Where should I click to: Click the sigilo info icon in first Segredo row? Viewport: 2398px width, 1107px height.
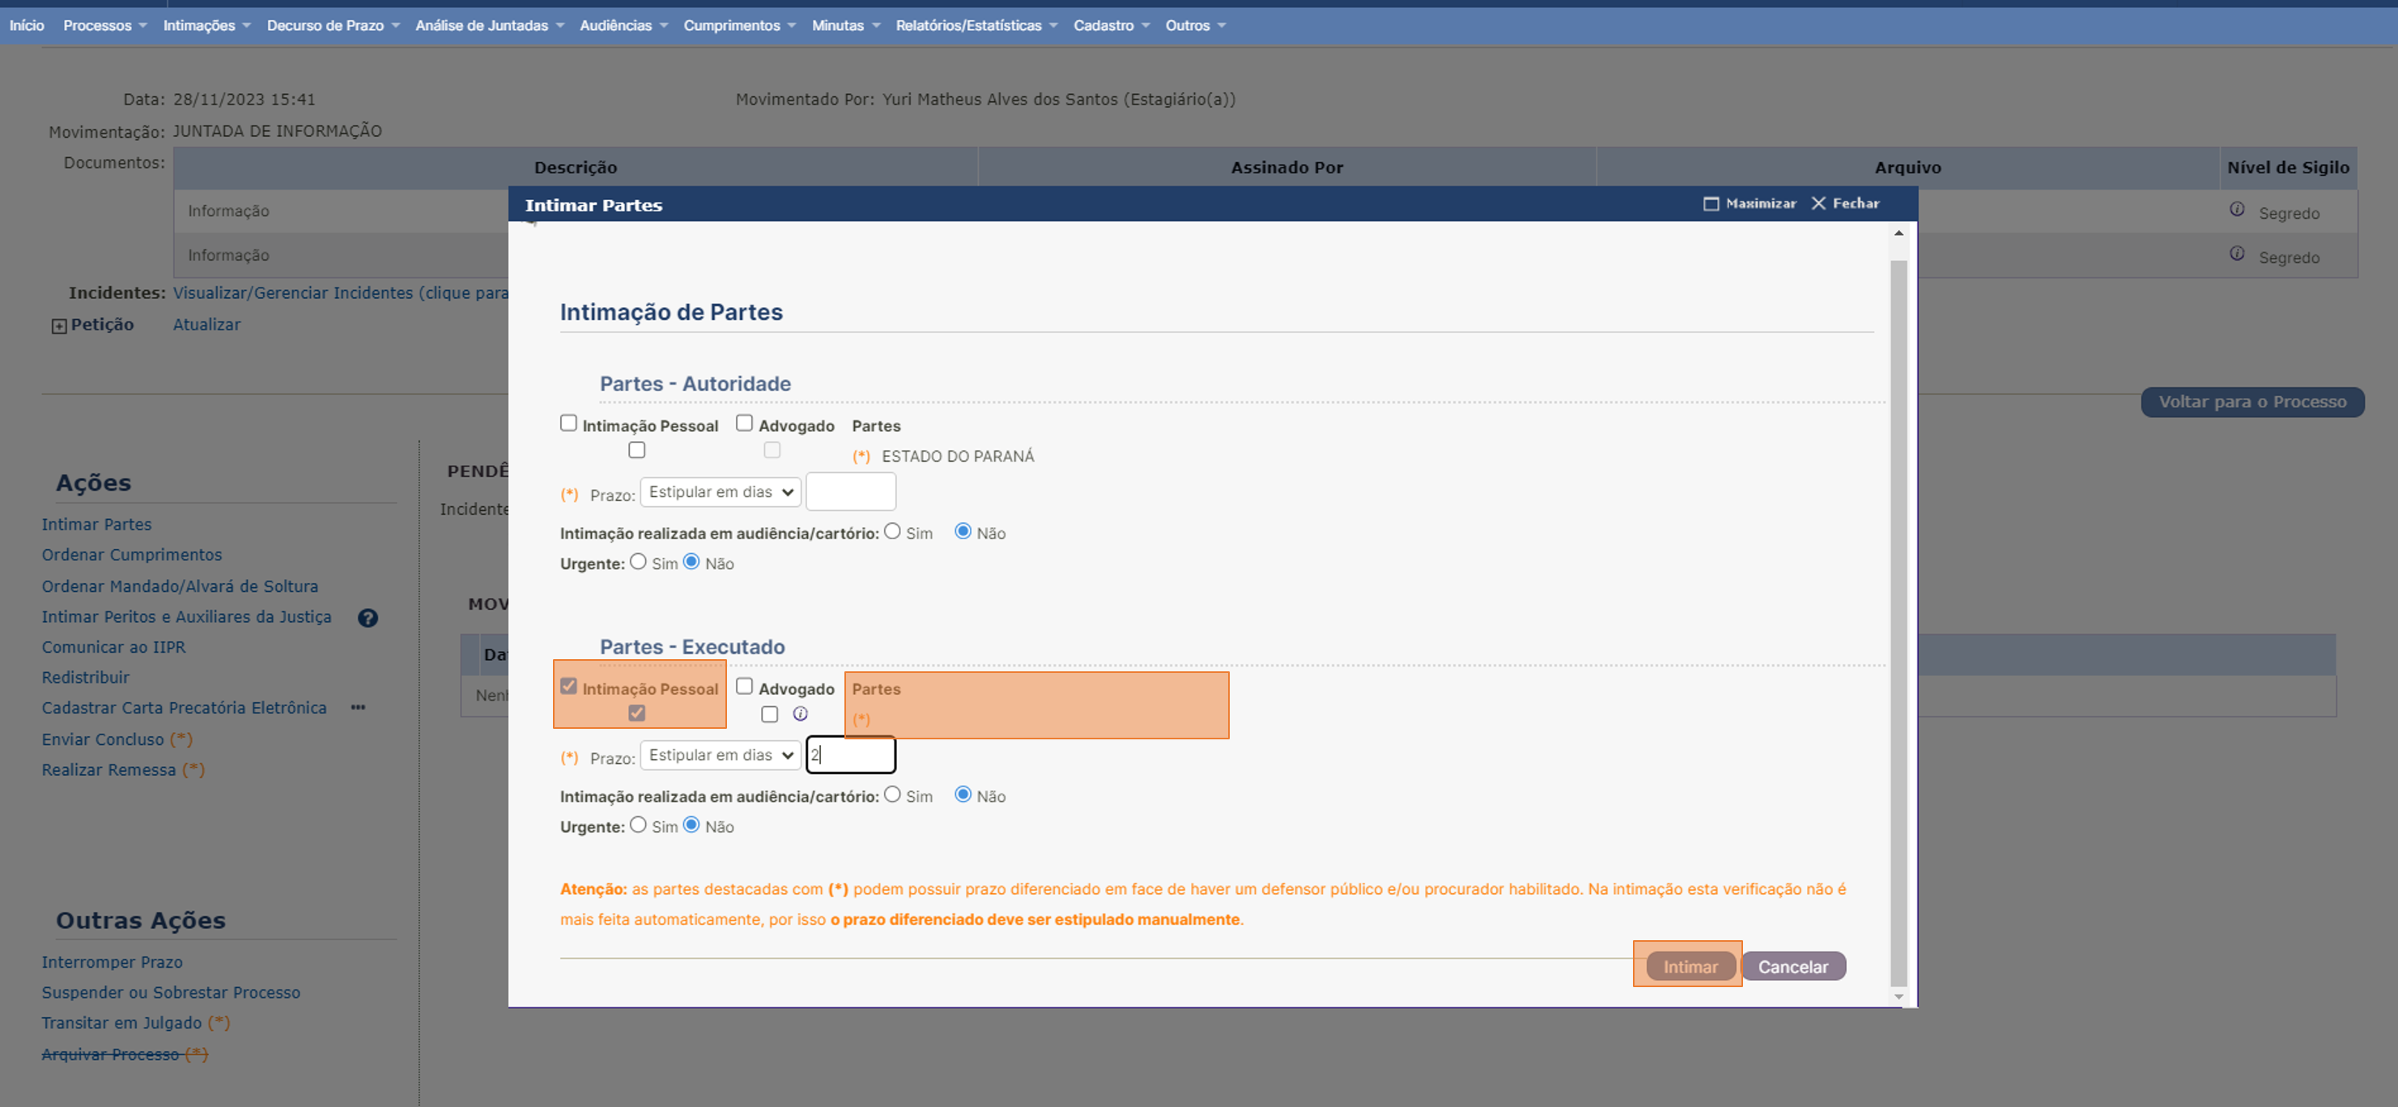coord(2237,210)
